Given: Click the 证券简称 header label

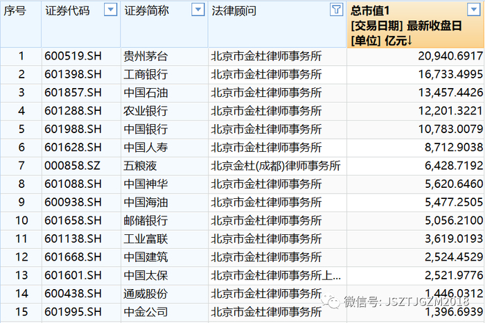Looking at the screenshot, I should click(x=147, y=11).
